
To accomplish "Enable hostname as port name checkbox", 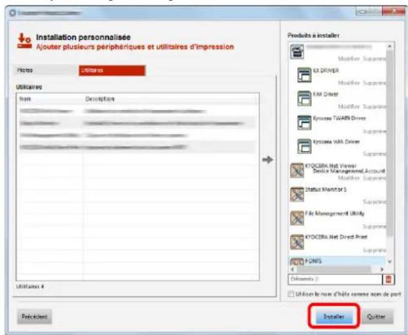I will point(291,294).
